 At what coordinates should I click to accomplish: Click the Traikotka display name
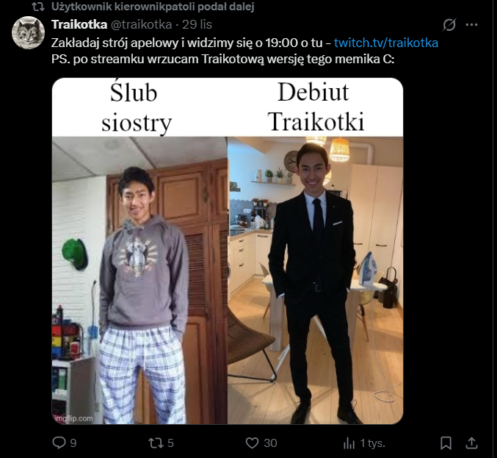coord(79,24)
